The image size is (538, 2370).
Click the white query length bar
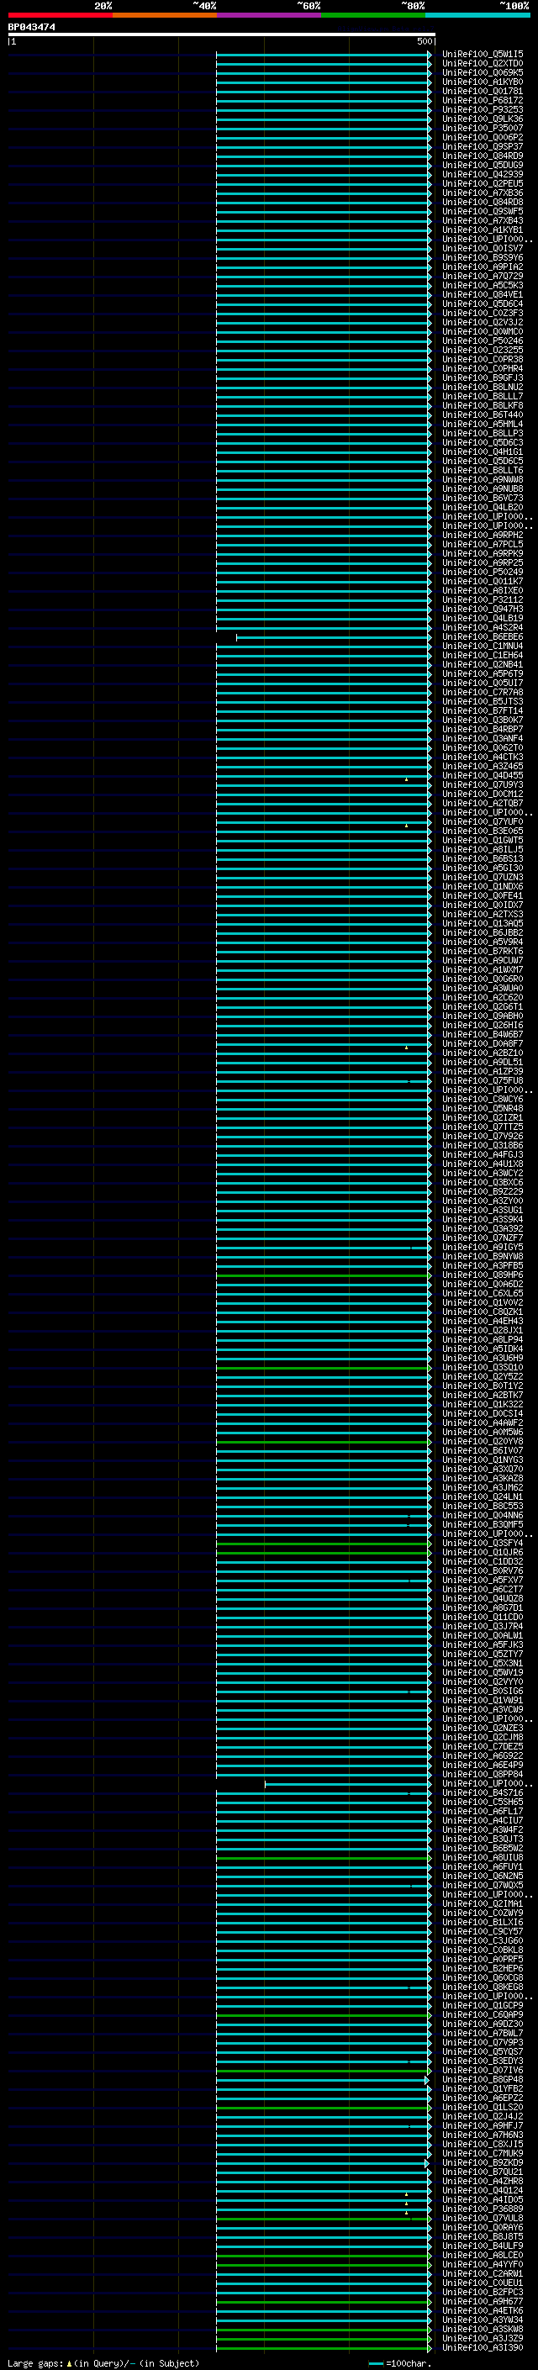[x=222, y=34]
